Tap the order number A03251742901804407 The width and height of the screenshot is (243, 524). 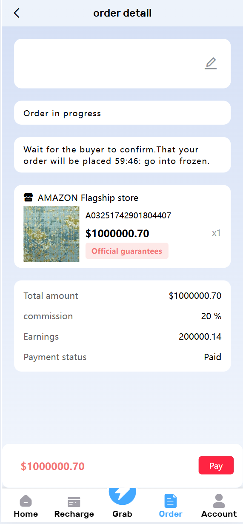coord(128,215)
